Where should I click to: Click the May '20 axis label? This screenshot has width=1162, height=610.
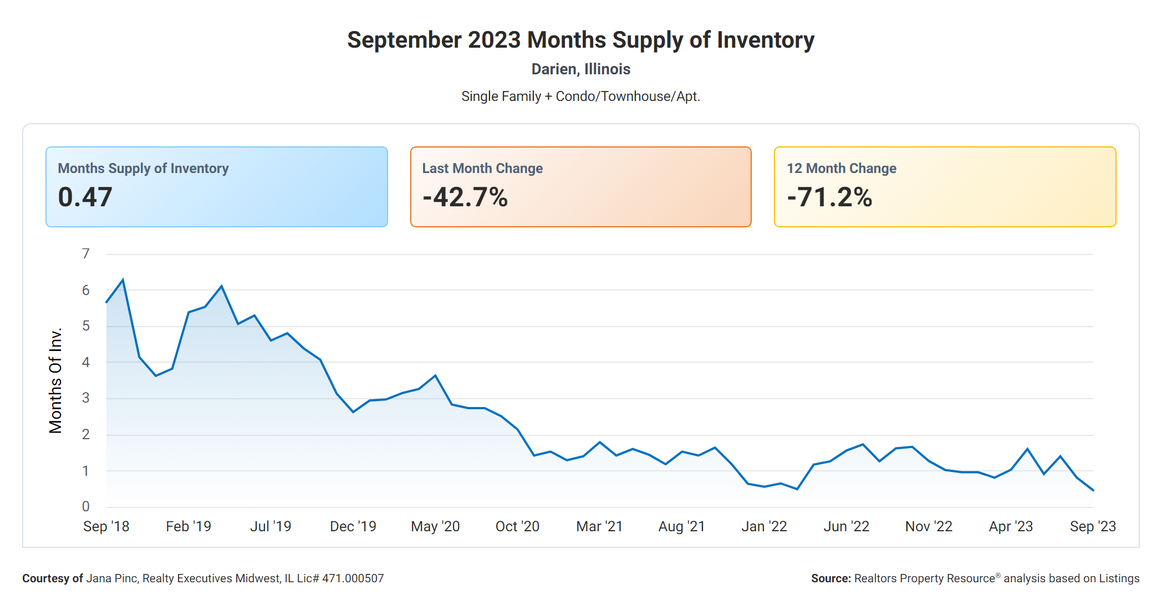pyautogui.click(x=435, y=526)
